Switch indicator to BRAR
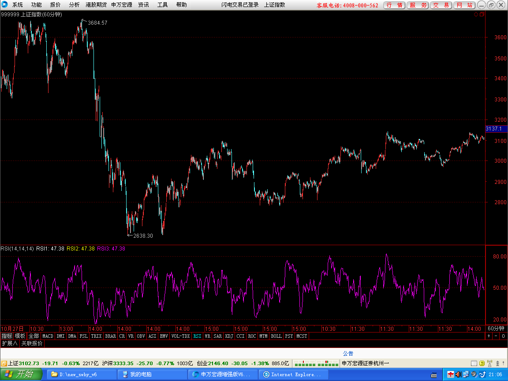Viewport: 508px width, 381px height. 111,336
